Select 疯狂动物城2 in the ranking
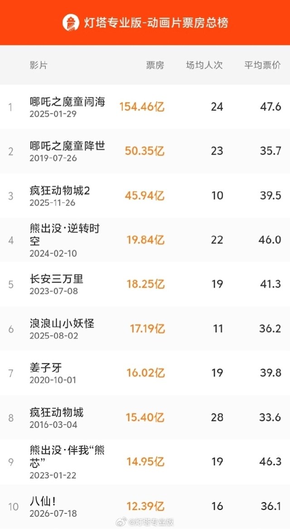This screenshot has height=529, width=290. [145, 195]
